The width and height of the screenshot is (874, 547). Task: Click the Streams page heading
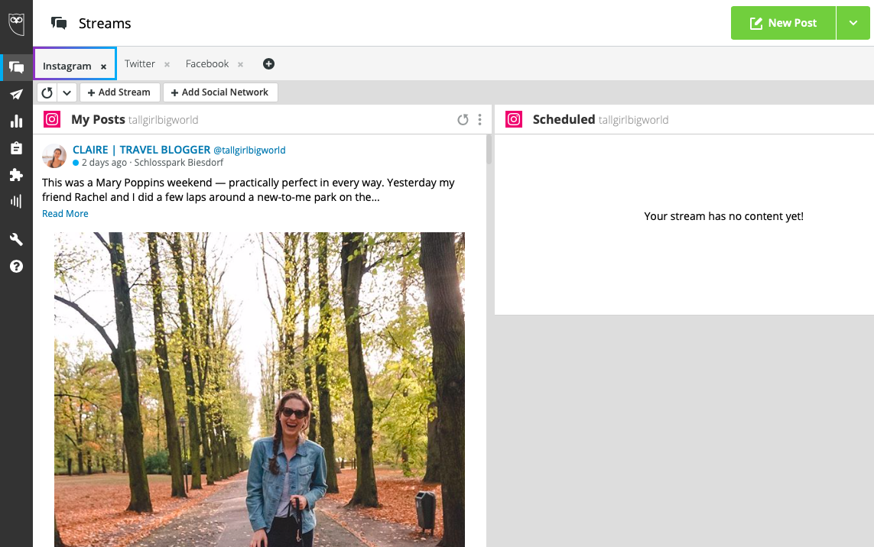click(105, 24)
